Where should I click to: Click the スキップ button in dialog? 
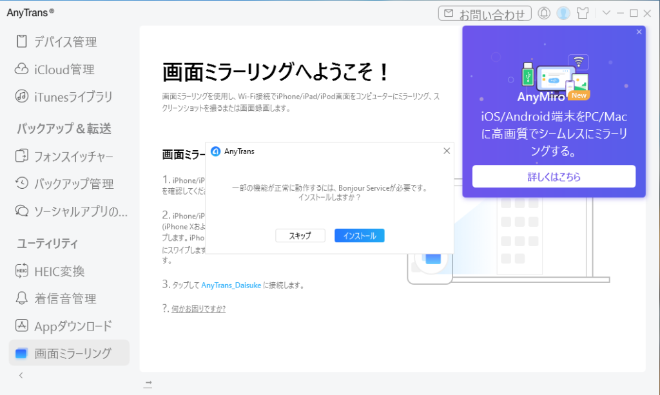point(300,236)
